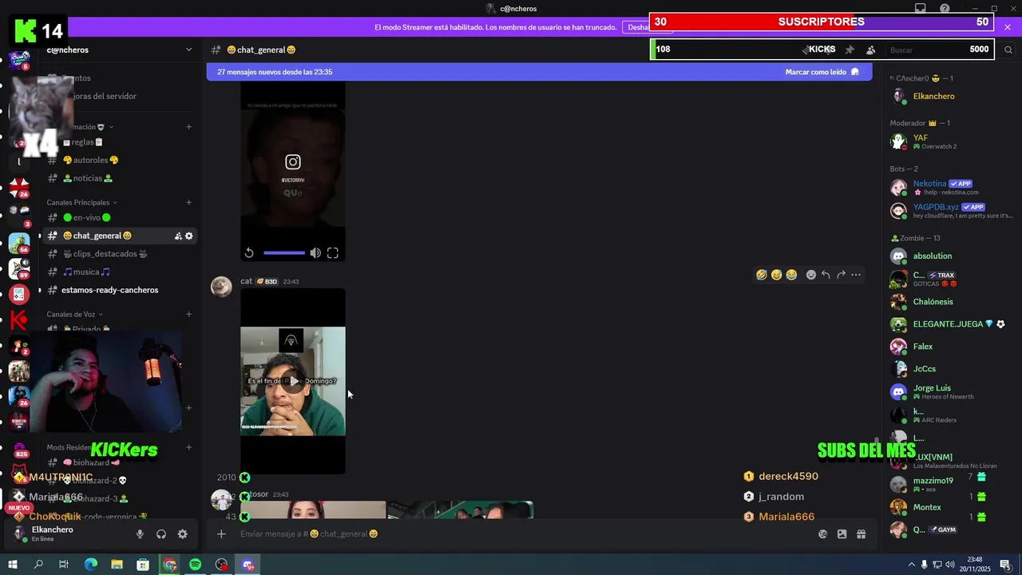Toggle the member list icon in header

[870, 50]
